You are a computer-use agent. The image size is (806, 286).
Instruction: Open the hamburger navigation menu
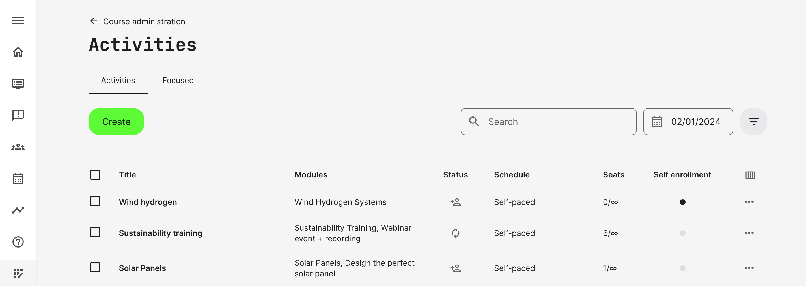(x=18, y=20)
